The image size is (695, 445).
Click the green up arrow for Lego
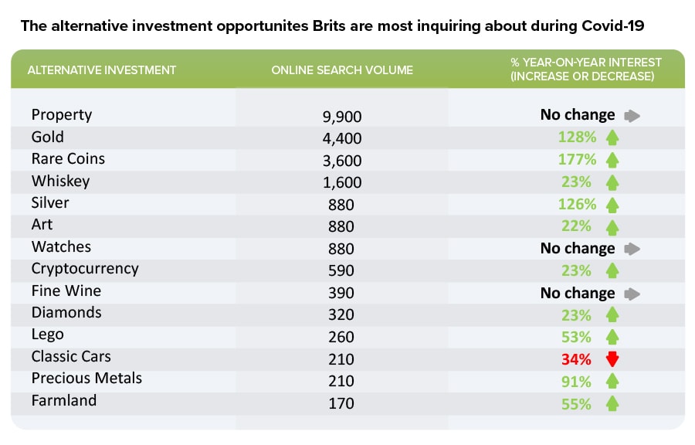coord(612,337)
